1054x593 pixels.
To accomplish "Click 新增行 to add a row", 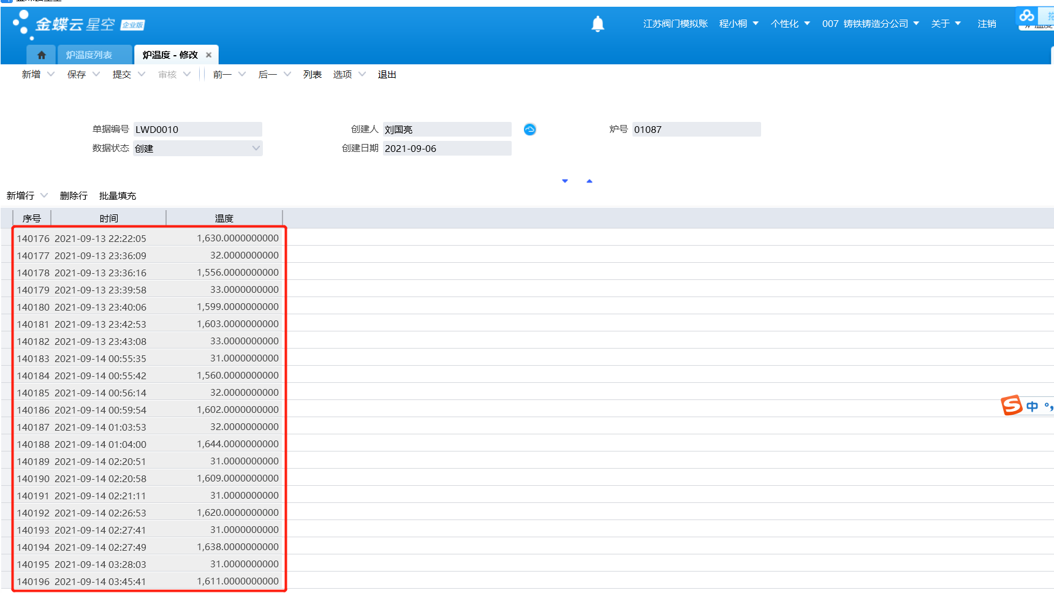I will click(x=20, y=195).
